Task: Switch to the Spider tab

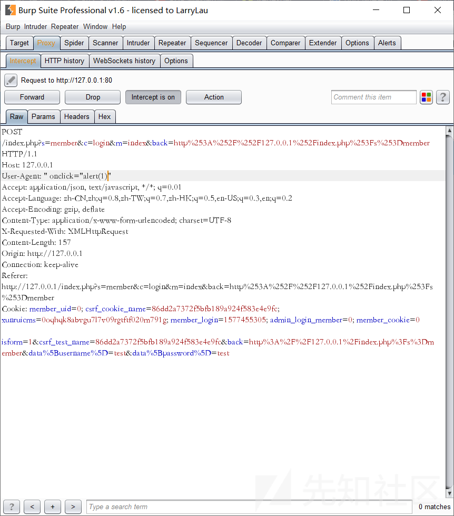Action: 74,43
